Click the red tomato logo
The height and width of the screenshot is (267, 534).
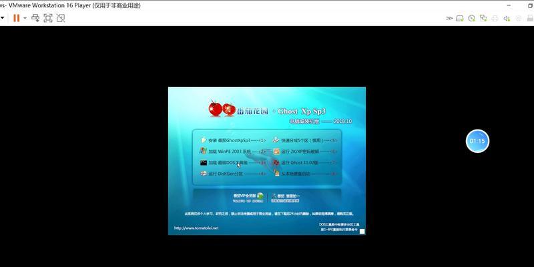(222, 109)
